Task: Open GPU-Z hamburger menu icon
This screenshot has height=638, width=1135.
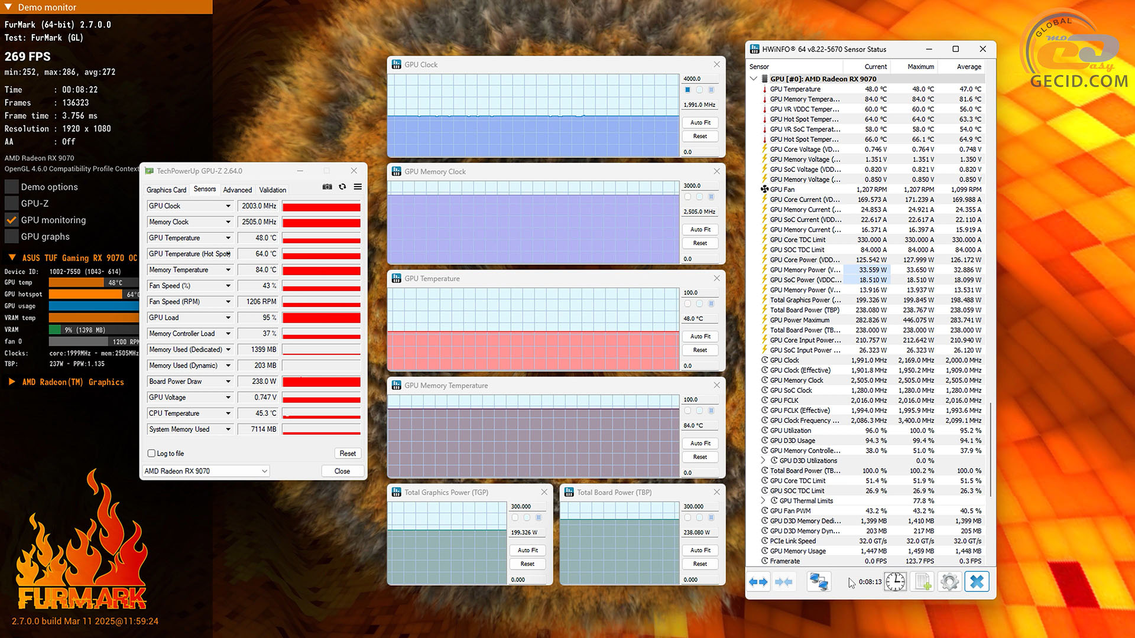Action: pos(358,187)
